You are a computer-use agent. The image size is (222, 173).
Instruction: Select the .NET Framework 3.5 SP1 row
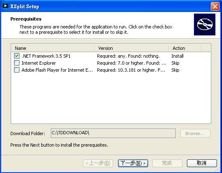coord(111,56)
